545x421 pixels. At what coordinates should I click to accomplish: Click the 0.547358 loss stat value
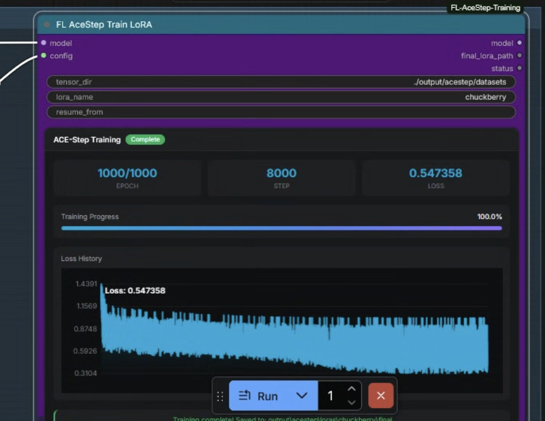[435, 173]
